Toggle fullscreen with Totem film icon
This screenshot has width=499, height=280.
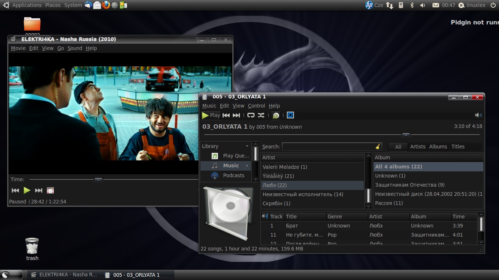tap(50, 190)
